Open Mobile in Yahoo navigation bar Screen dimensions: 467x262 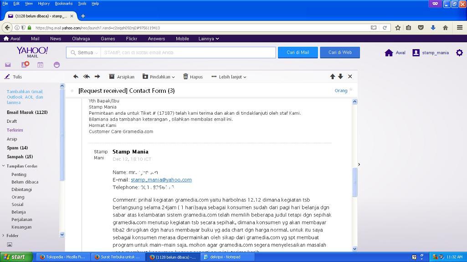click(182, 39)
